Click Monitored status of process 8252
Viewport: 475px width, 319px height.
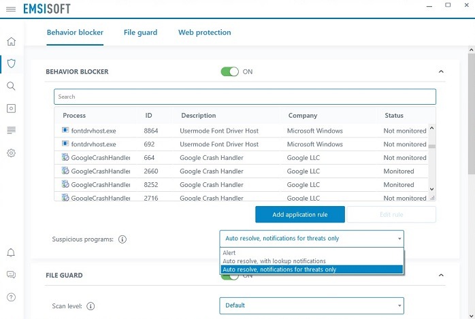399,184
